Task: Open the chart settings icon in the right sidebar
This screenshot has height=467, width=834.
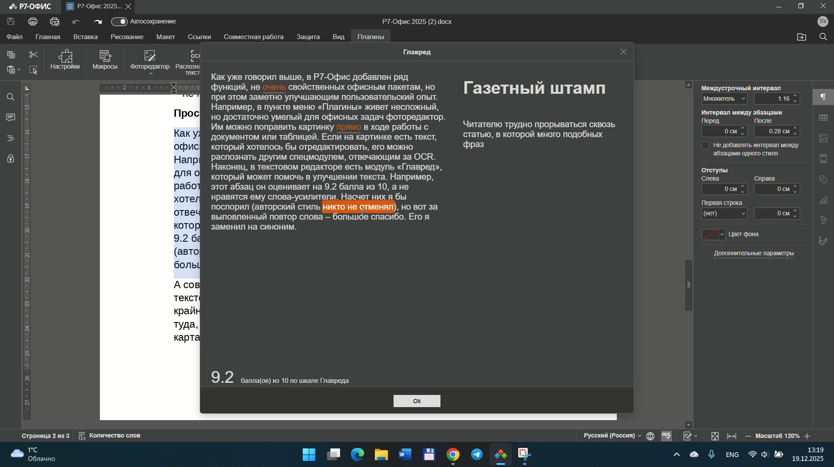Action: pos(824,201)
